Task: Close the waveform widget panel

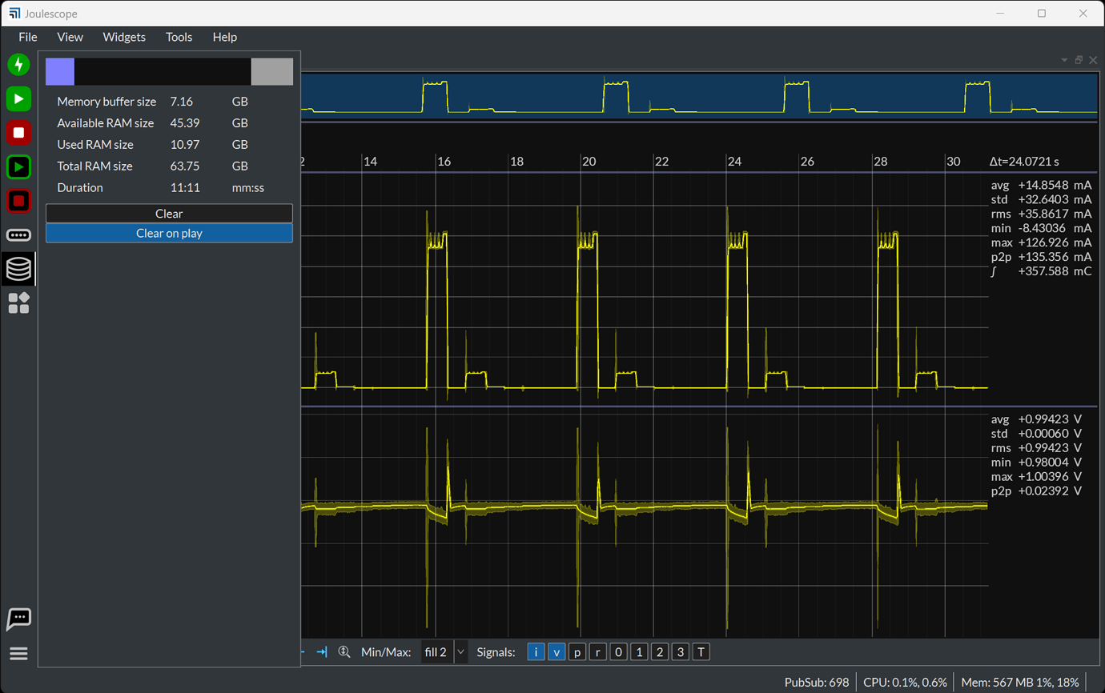Action: [1093, 60]
